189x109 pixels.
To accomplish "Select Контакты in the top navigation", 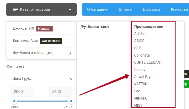I will [x=179, y=9].
